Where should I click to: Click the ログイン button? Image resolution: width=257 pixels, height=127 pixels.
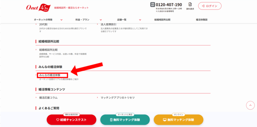pos(210,6)
